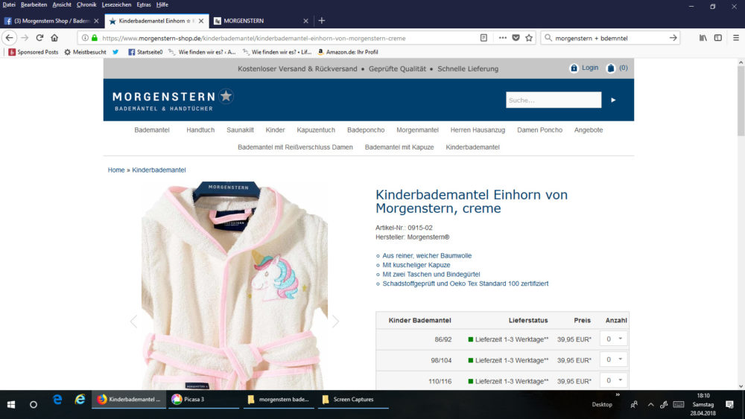Screen dimensions: 745x419
Task: Open the Bearbeiten menu
Action: tap(34, 4)
